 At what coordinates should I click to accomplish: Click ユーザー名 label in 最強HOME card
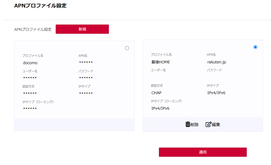(x=158, y=70)
